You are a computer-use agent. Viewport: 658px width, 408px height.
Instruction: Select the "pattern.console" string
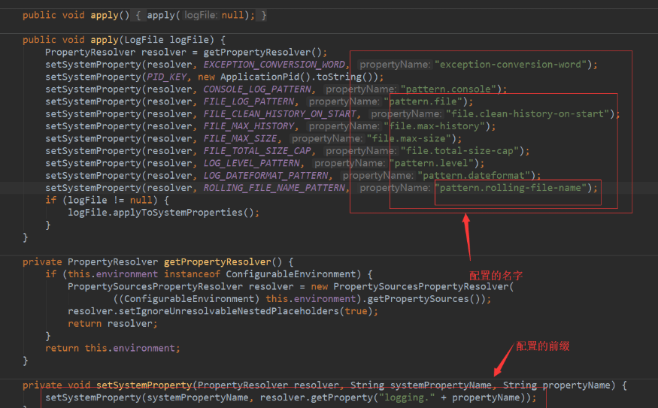pyautogui.click(x=448, y=89)
